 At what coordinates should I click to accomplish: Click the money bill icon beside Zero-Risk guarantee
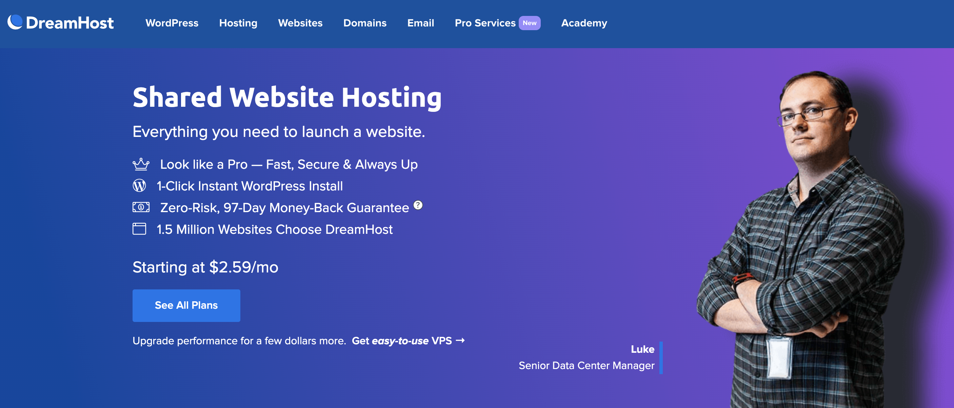[x=141, y=207]
